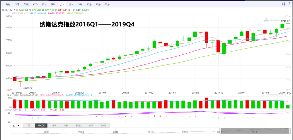Click the 9300 y-axis price label
The image size is (293, 140).
tap(9, 16)
